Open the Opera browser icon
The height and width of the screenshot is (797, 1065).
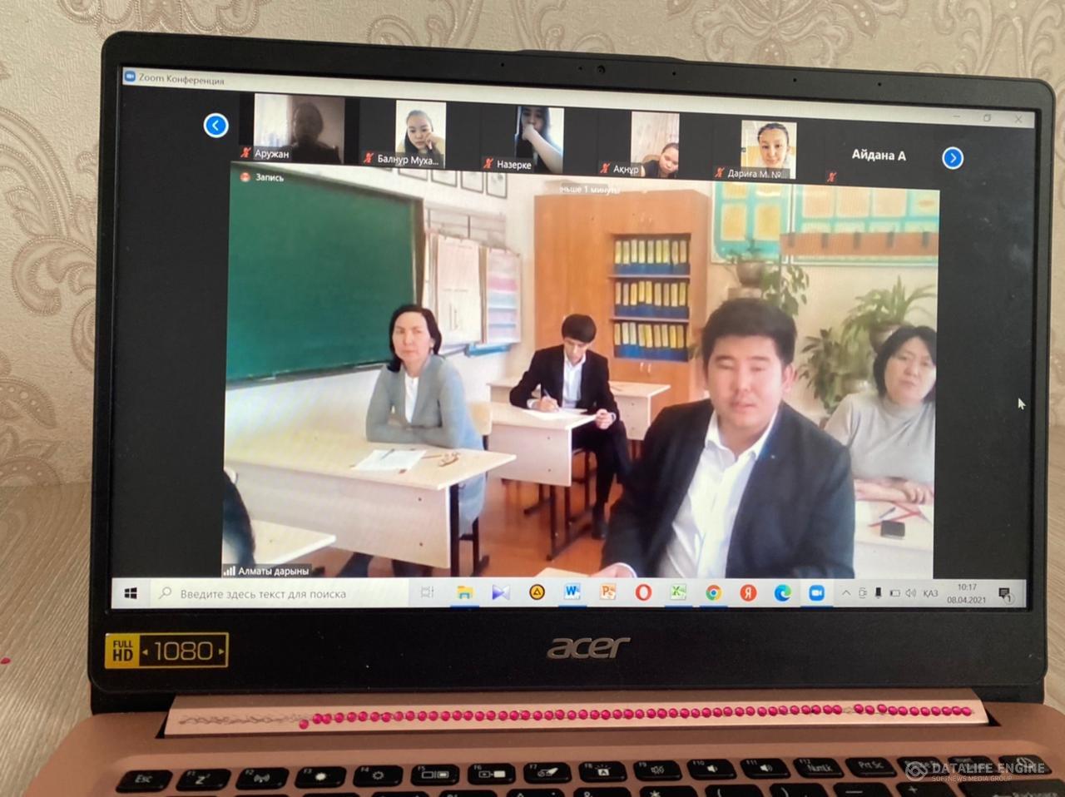click(643, 592)
